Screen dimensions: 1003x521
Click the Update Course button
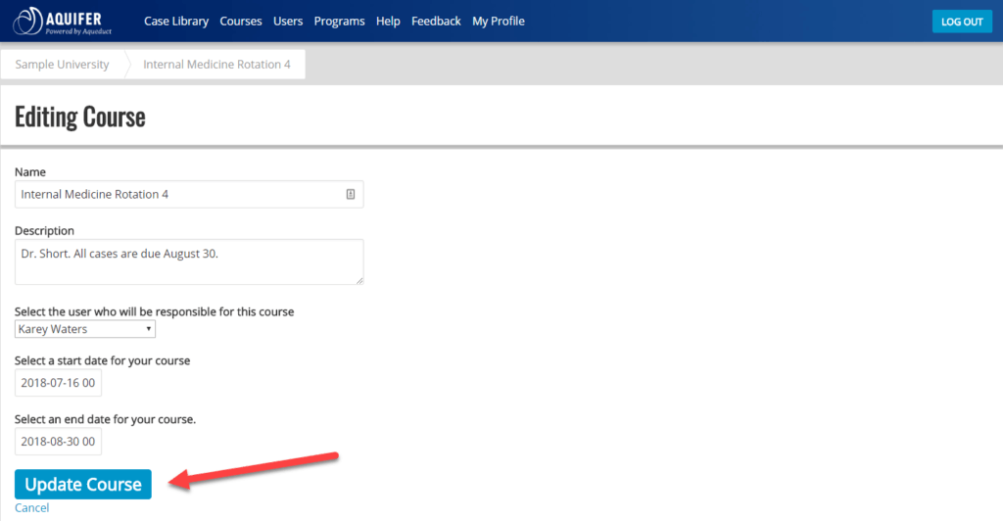83,485
